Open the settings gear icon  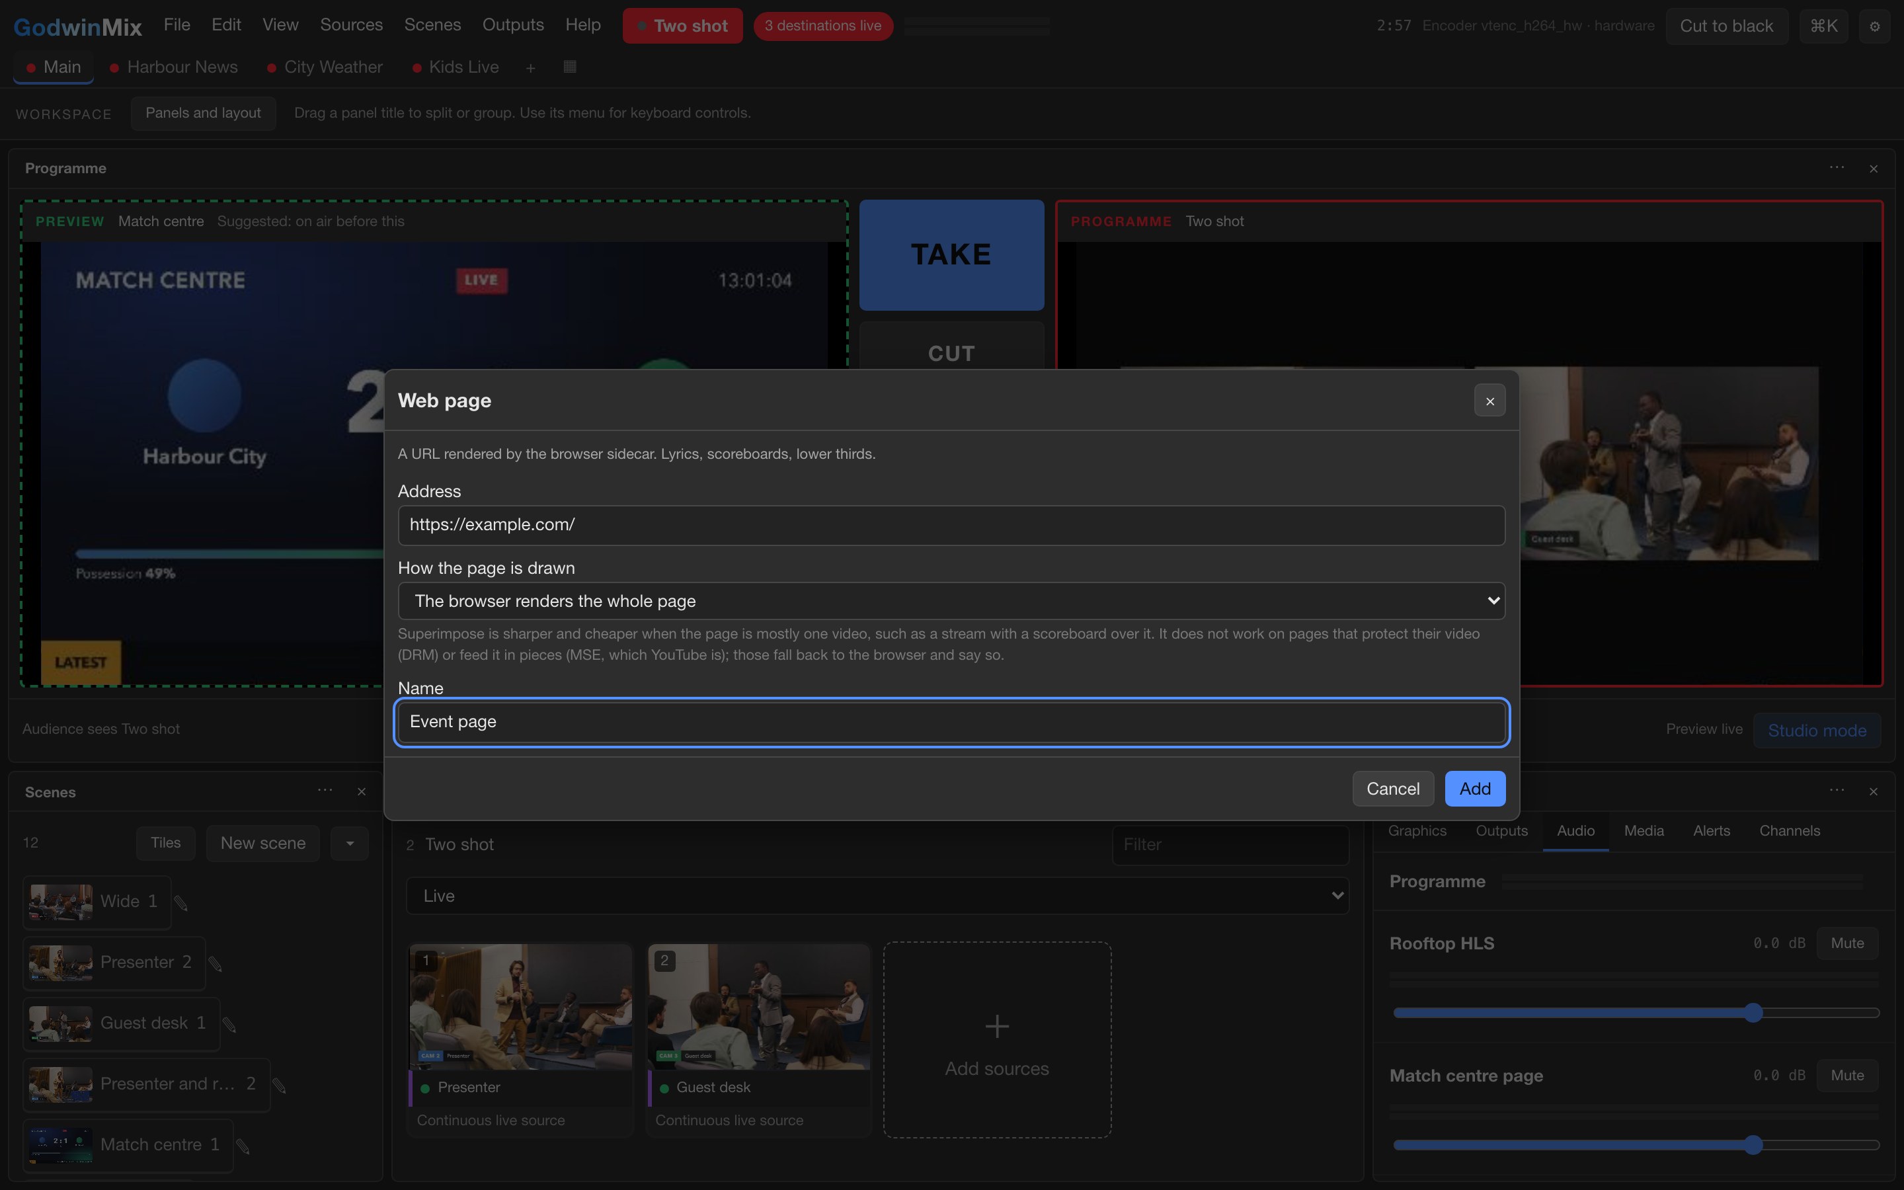pyautogui.click(x=1874, y=26)
